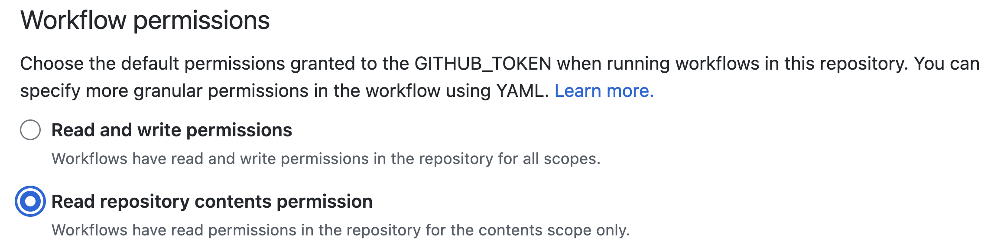Click the 'specify more granular permissions' sentence

coord(285,91)
